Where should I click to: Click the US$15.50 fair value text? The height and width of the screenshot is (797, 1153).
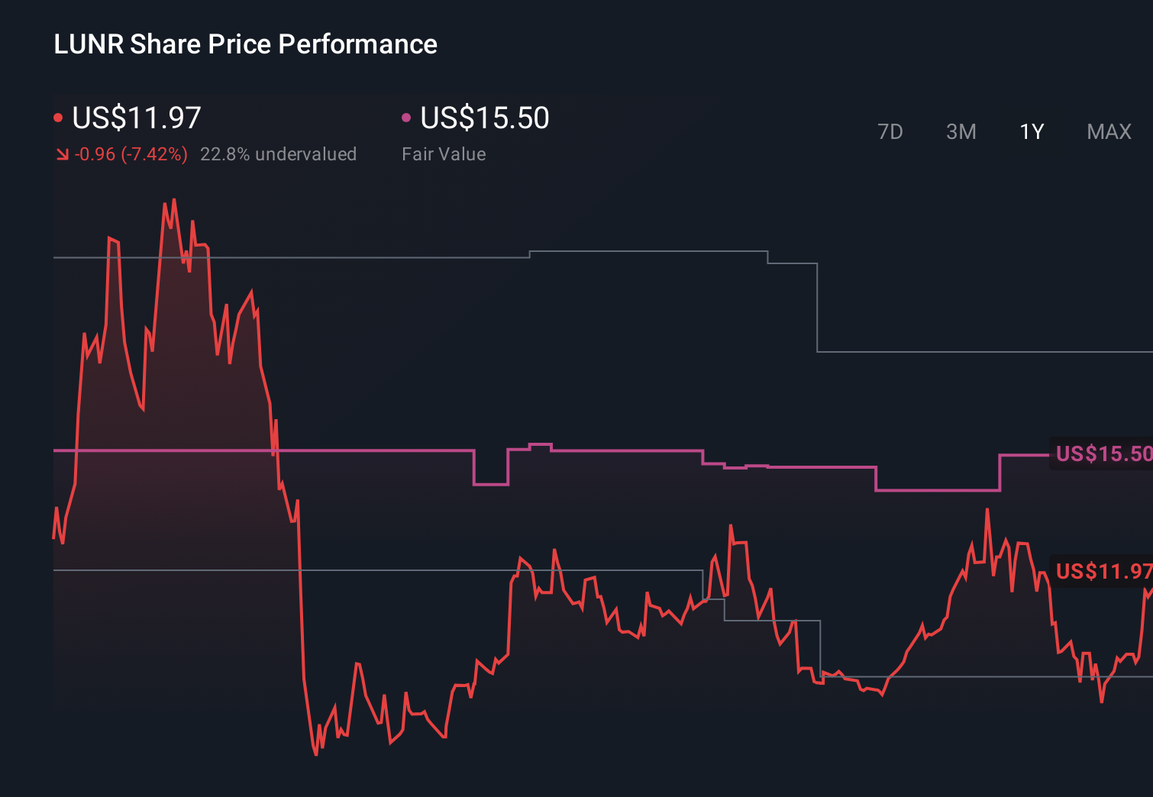tap(484, 118)
